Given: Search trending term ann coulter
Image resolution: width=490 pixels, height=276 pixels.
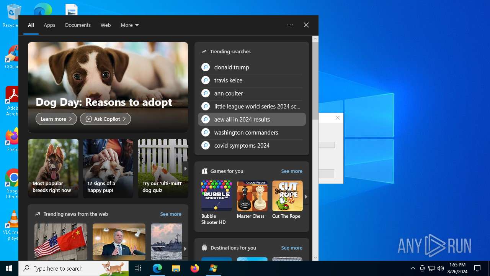Looking at the screenshot, I should pyautogui.click(x=252, y=93).
